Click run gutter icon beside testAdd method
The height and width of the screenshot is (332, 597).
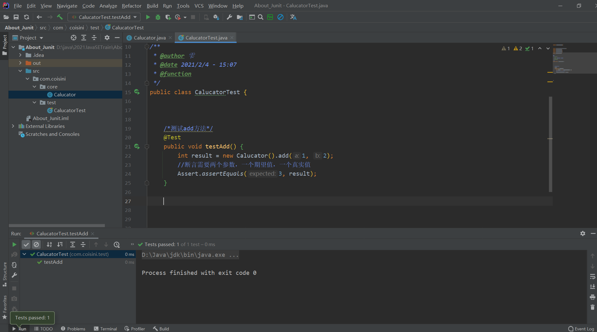coord(137,146)
